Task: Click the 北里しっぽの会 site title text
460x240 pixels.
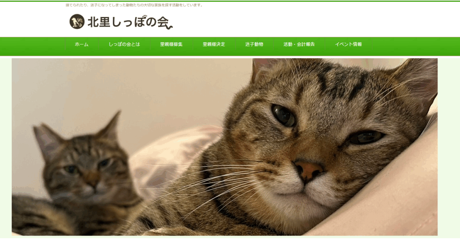Action: [x=128, y=22]
